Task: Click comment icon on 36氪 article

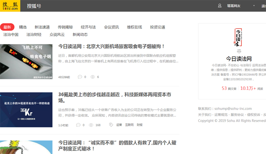Action: pos(78,125)
